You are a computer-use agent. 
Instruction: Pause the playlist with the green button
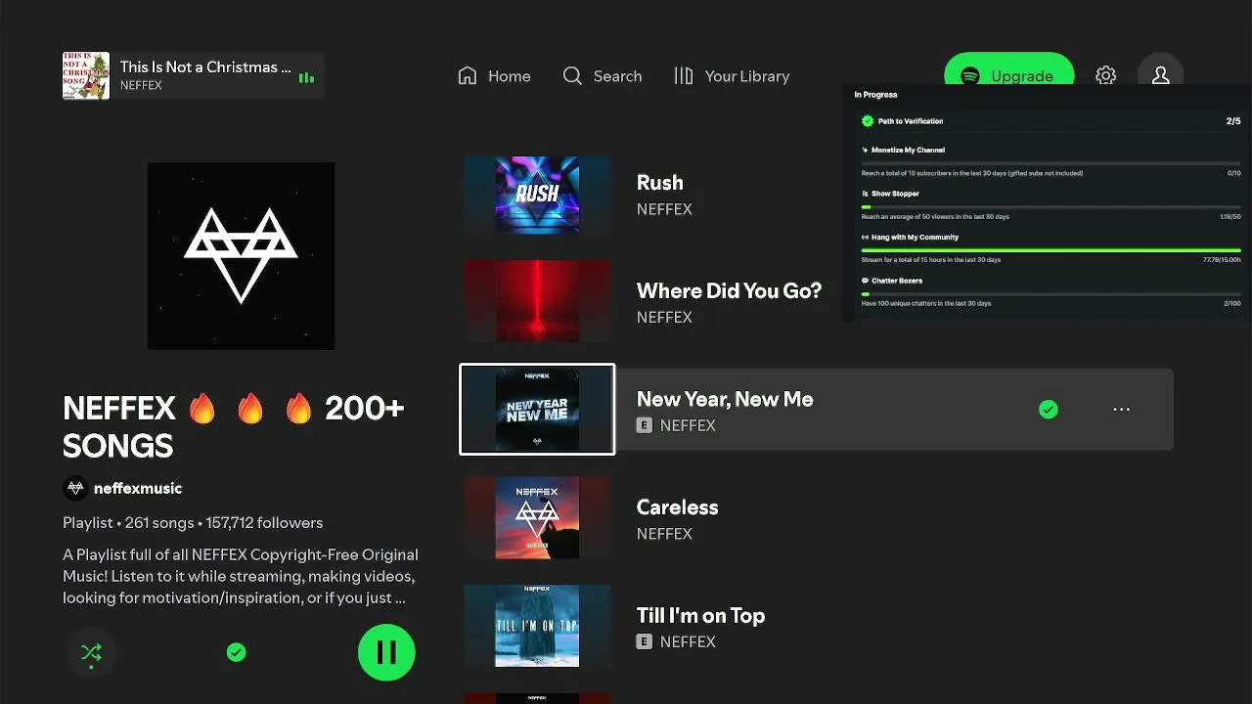(x=386, y=652)
